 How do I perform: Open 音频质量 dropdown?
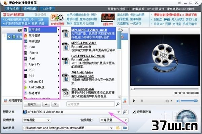tap(126, 120)
